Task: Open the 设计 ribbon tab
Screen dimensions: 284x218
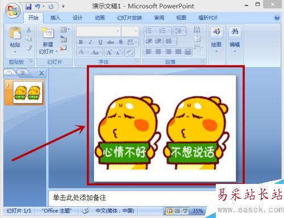Action: [x=78, y=18]
